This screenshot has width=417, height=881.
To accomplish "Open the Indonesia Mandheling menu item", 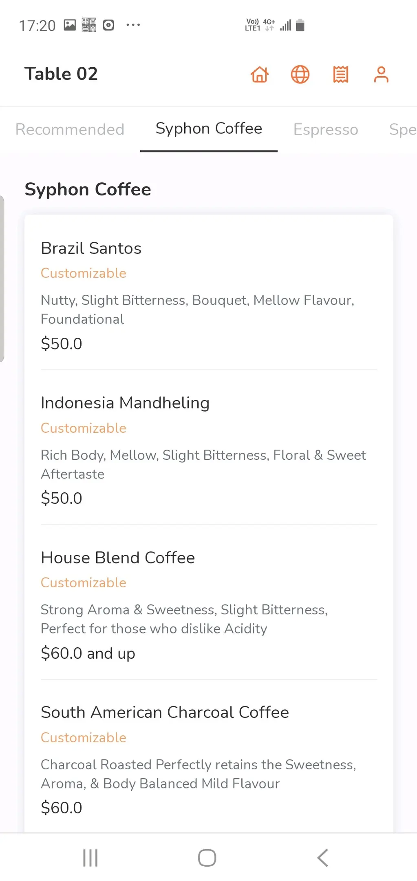I will [125, 403].
